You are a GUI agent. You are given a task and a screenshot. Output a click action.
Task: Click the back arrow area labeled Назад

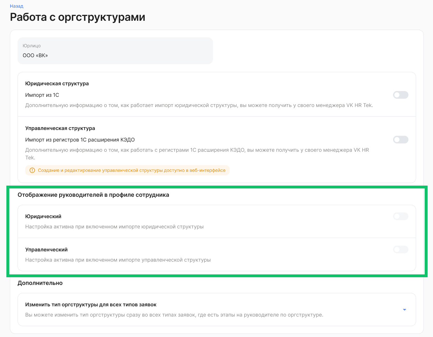[16, 6]
